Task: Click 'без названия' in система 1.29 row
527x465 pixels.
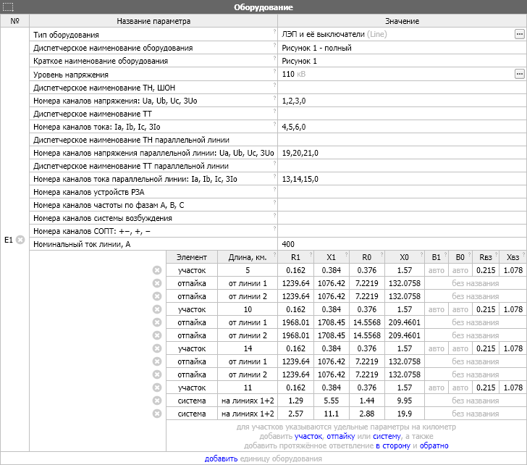Action: click(x=475, y=401)
